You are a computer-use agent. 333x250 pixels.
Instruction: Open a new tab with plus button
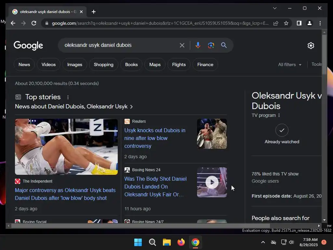coord(94,12)
